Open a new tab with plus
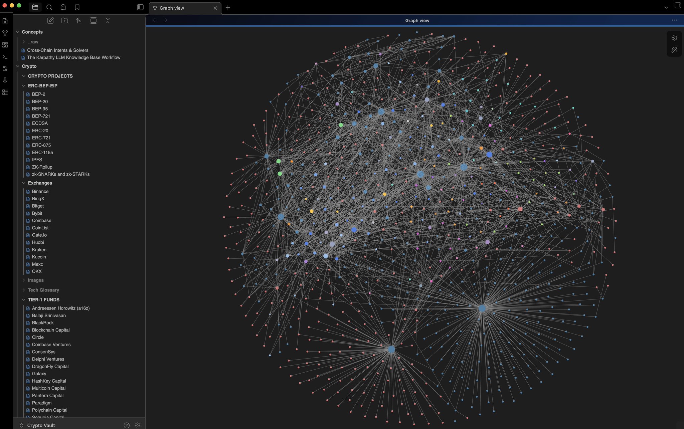The width and height of the screenshot is (684, 429). click(228, 8)
